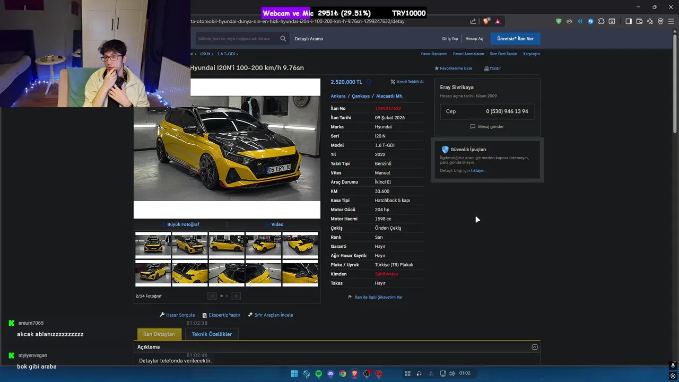Viewport: 679px width, 382px height.
Task: Click the Yazdır printer link
Action: 492,68
